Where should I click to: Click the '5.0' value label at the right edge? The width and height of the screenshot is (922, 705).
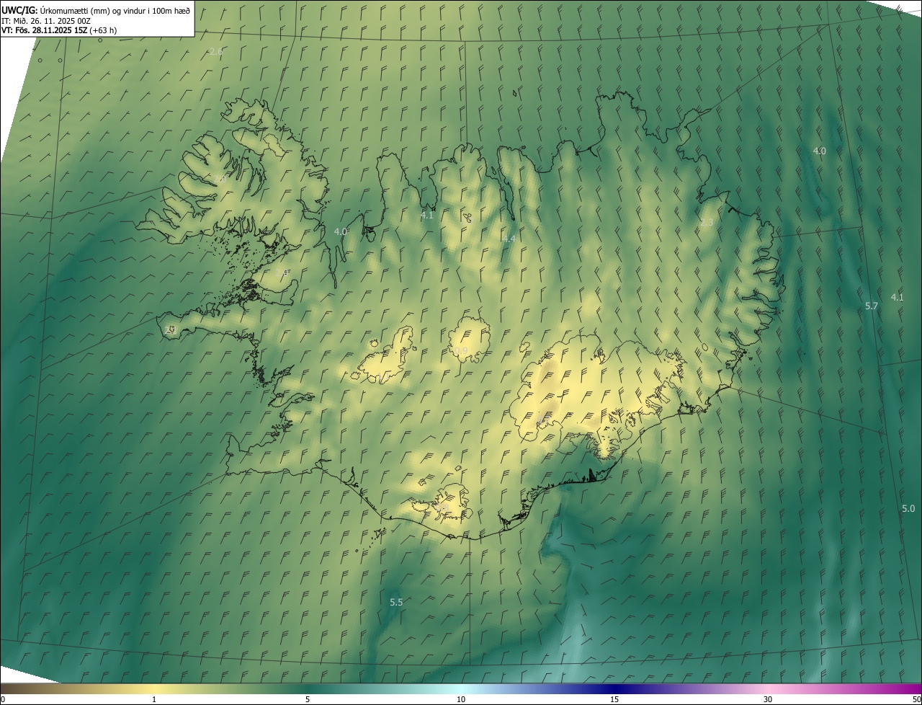[908, 509]
